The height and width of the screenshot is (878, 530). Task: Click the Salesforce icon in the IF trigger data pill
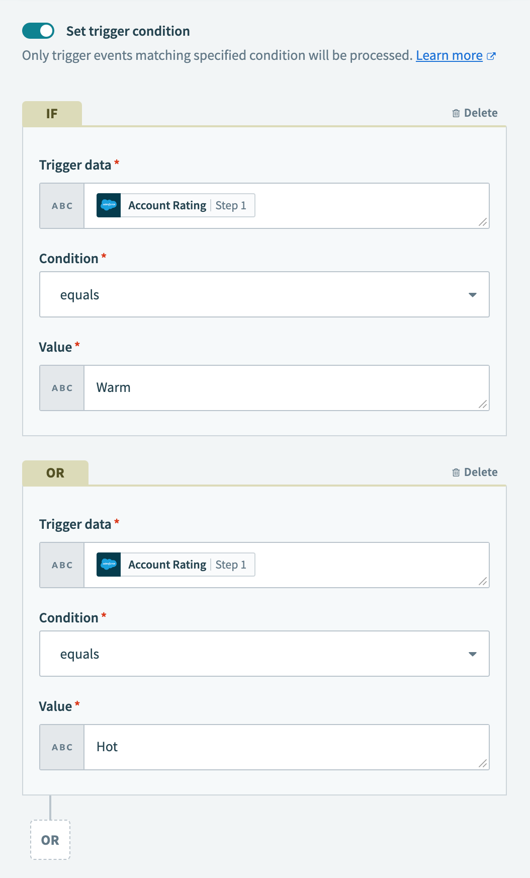coord(109,205)
